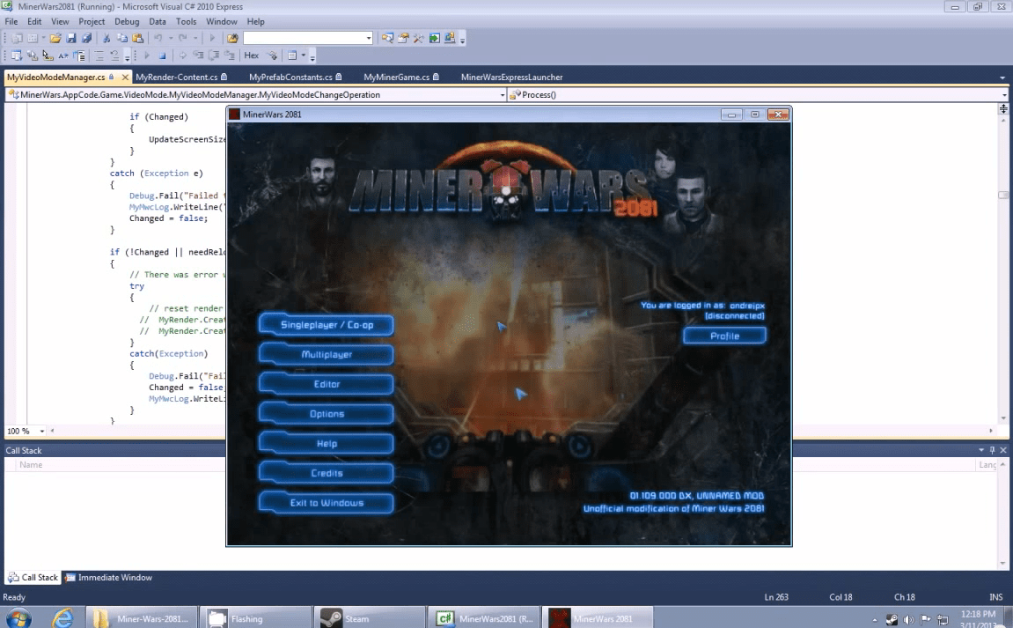Viewport: 1013px width, 628px height.
Task: Click Singleplayer / Co-op game button
Action: pos(327,325)
